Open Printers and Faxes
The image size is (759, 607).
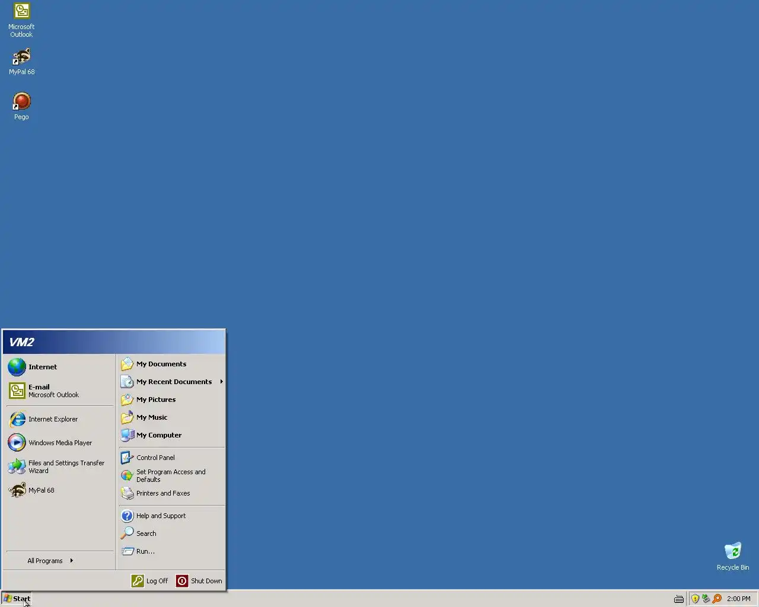[171, 493]
